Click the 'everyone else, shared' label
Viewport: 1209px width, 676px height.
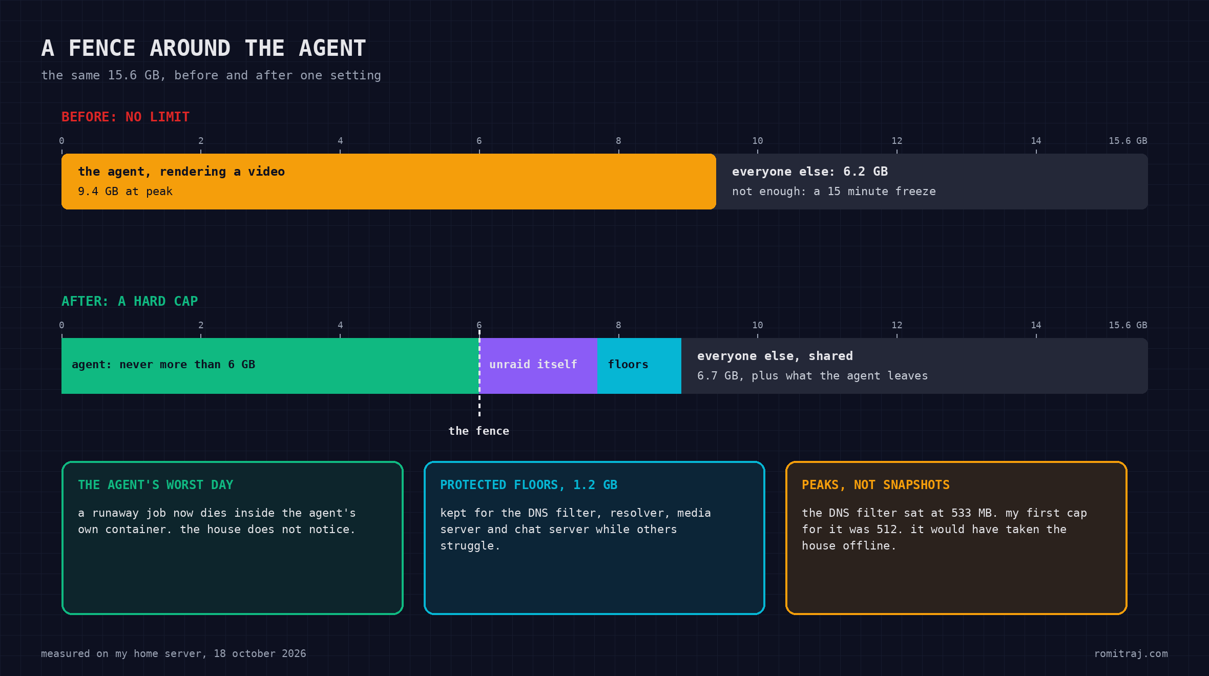point(775,356)
